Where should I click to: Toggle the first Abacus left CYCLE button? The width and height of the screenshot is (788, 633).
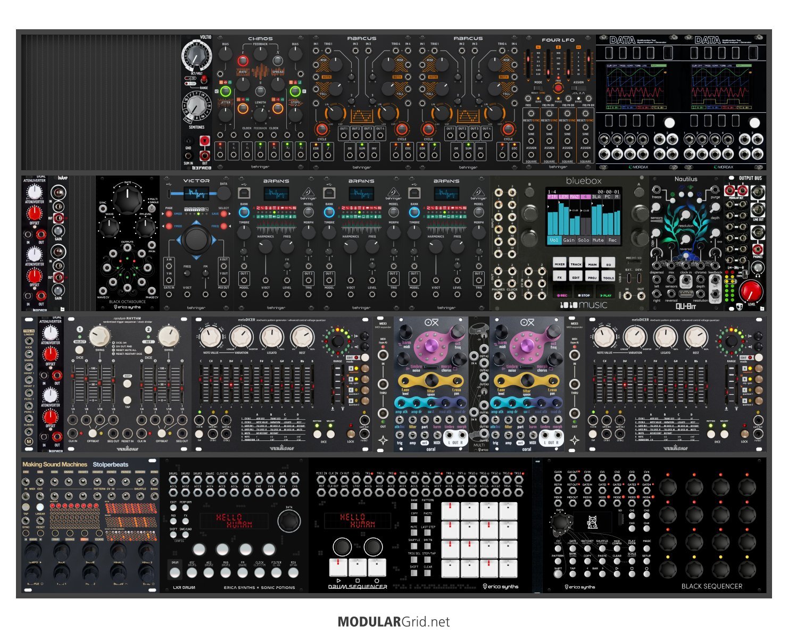[322, 129]
